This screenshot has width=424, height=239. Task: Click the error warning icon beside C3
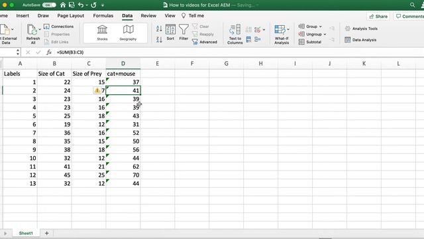tap(97, 90)
